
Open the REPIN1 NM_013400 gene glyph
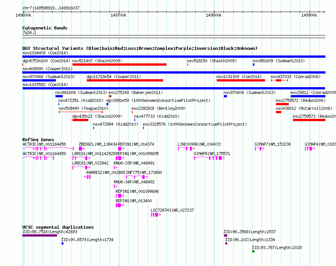pyautogui.click(x=120, y=205)
